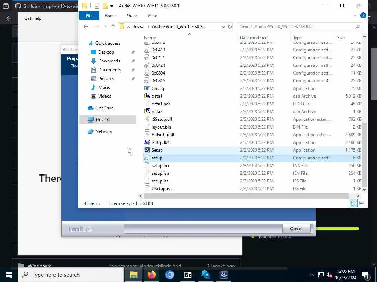Open the View ribbon tab
The width and height of the screenshot is (377, 282).
[152, 16]
